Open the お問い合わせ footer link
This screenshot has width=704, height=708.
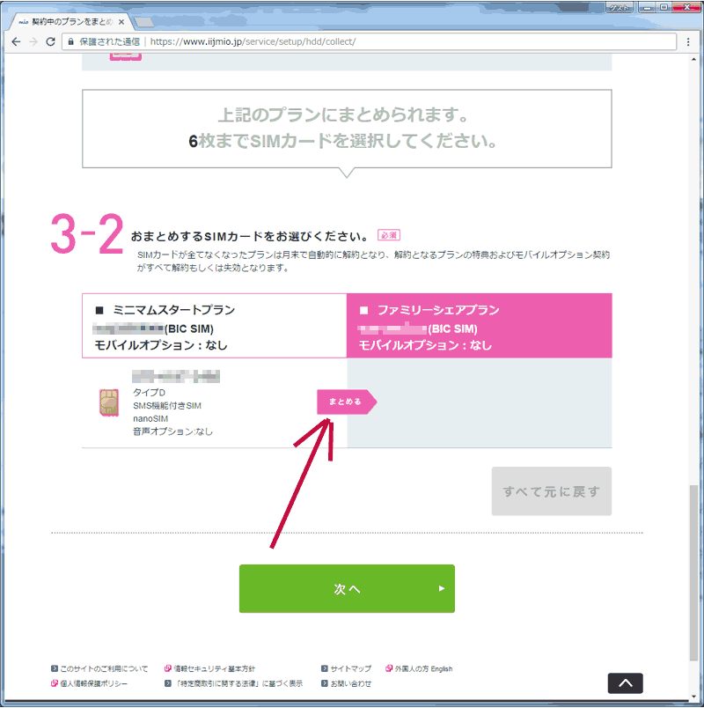coord(351,683)
